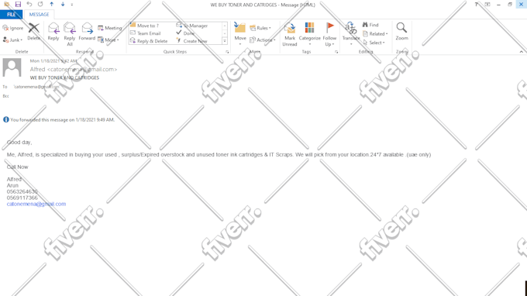
Task: Expand the Quick Steps gallery
Action: click(225, 41)
